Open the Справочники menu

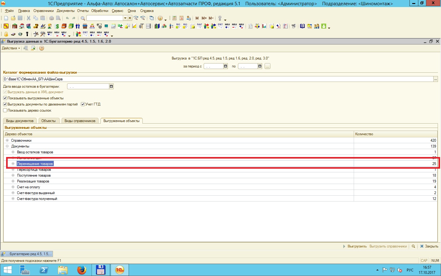click(43, 11)
